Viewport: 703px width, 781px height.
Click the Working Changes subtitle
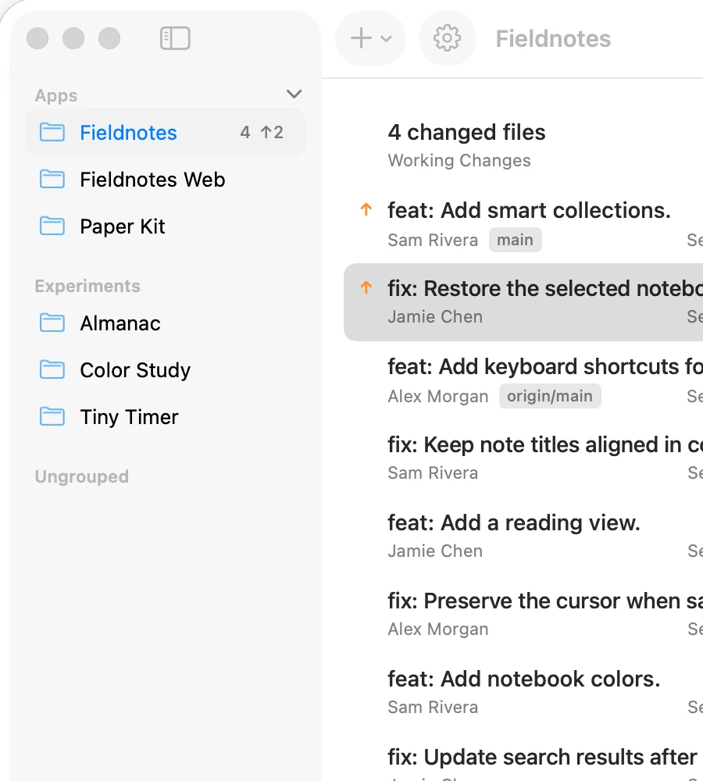tap(459, 160)
